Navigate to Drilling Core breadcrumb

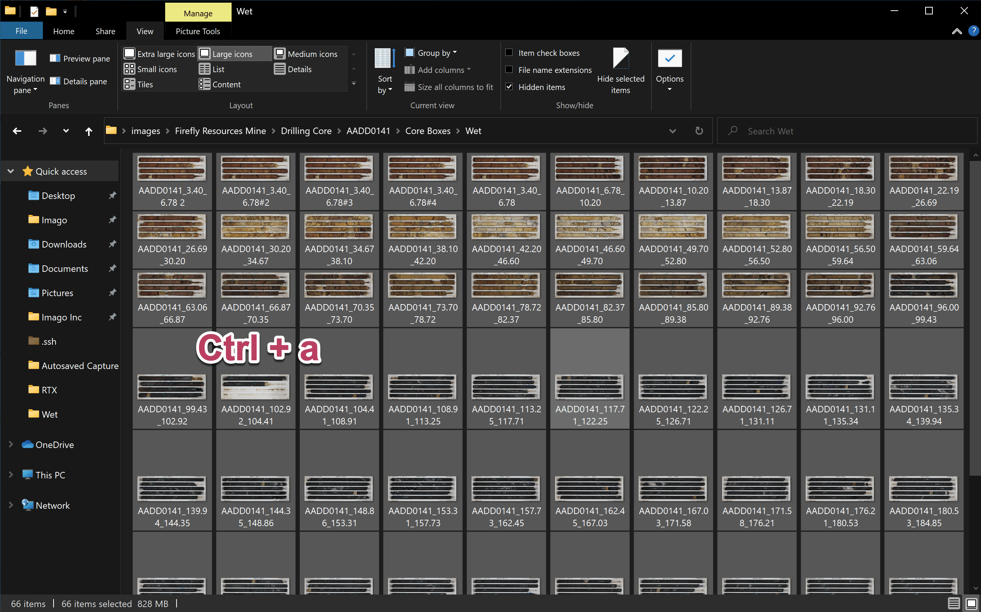306,131
